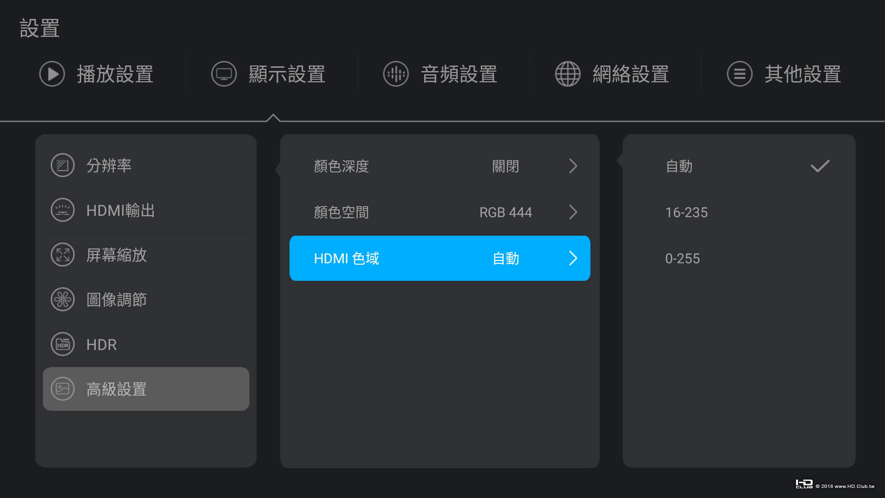This screenshot has height=498, width=885.
Task: Click the 屏幕縮放 screen scaling icon
Action: [x=63, y=255]
